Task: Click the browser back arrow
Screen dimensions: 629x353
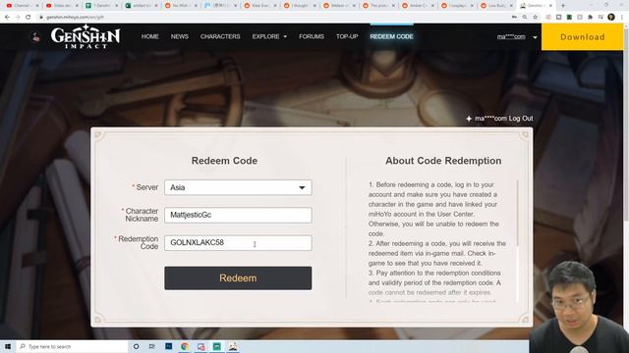Action: pos(7,18)
